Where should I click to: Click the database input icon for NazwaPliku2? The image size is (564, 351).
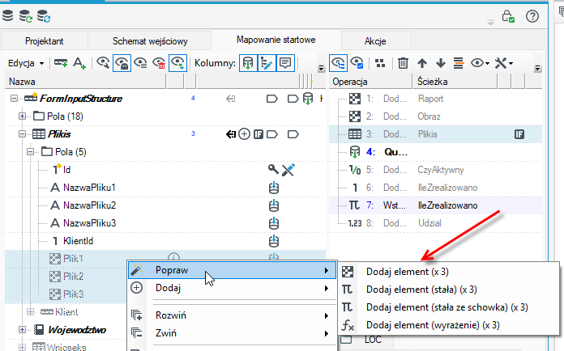[274, 205]
